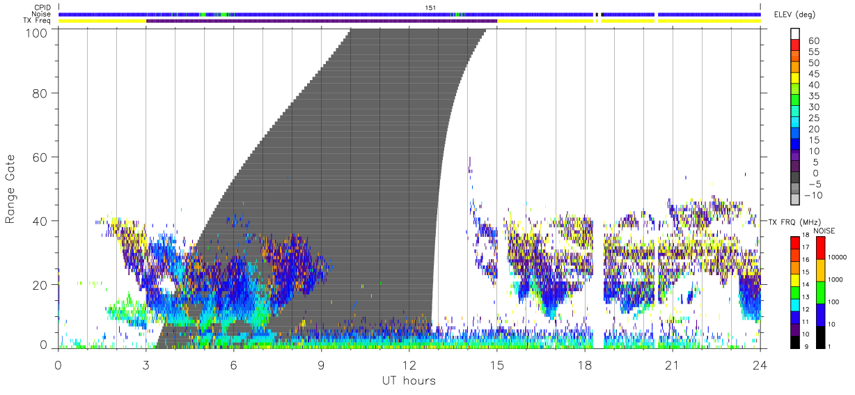This screenshot has height=395, width=855.
Task: Pick the red segment of TX FRQ color bar
Action: point(795,242)
